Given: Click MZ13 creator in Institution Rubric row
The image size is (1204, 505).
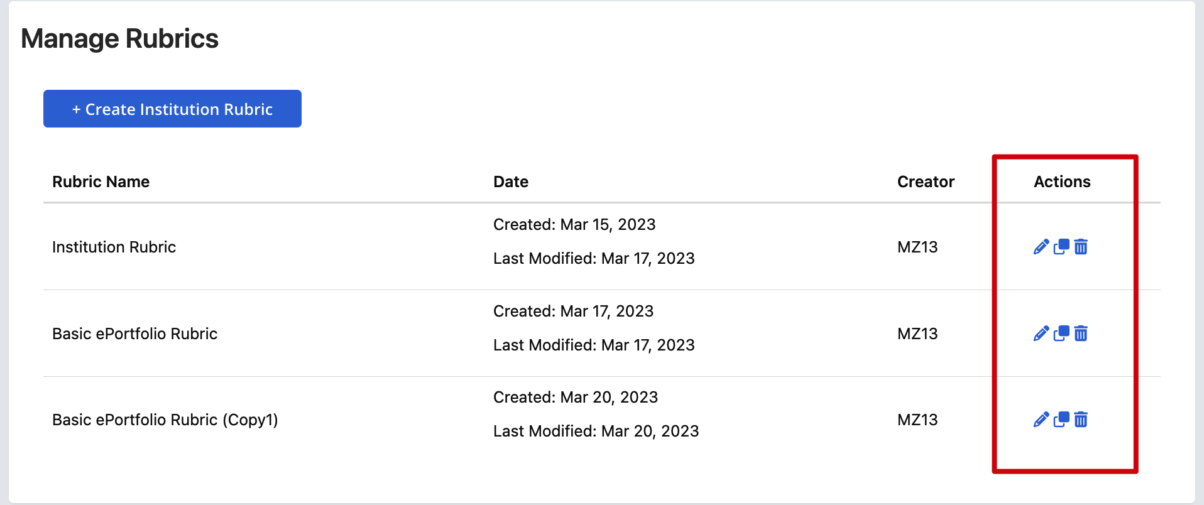Looking at the screenshot, I should point(917,247).
